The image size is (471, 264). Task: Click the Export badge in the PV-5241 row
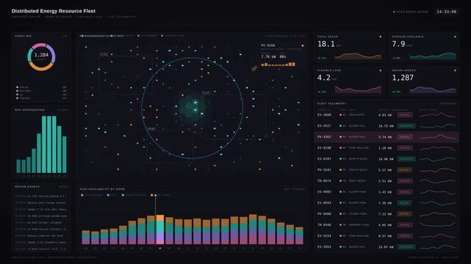(405, 170)
